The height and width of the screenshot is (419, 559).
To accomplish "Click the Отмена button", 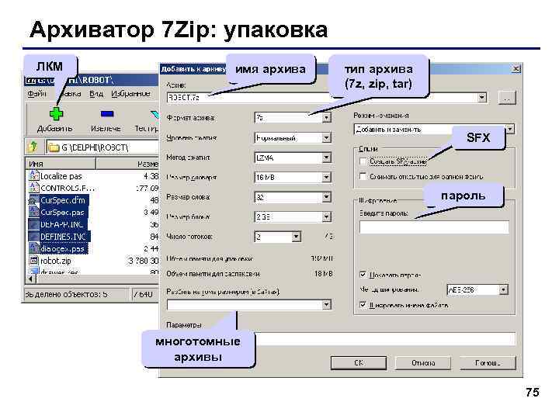I will click(423, 362).
